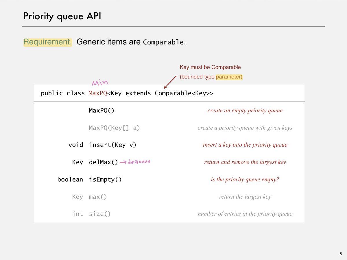Image resolution: width=347 pixels, height=260 pixels.
Task: Select the 'insert(Key v)' method
Action: (112, 145)
